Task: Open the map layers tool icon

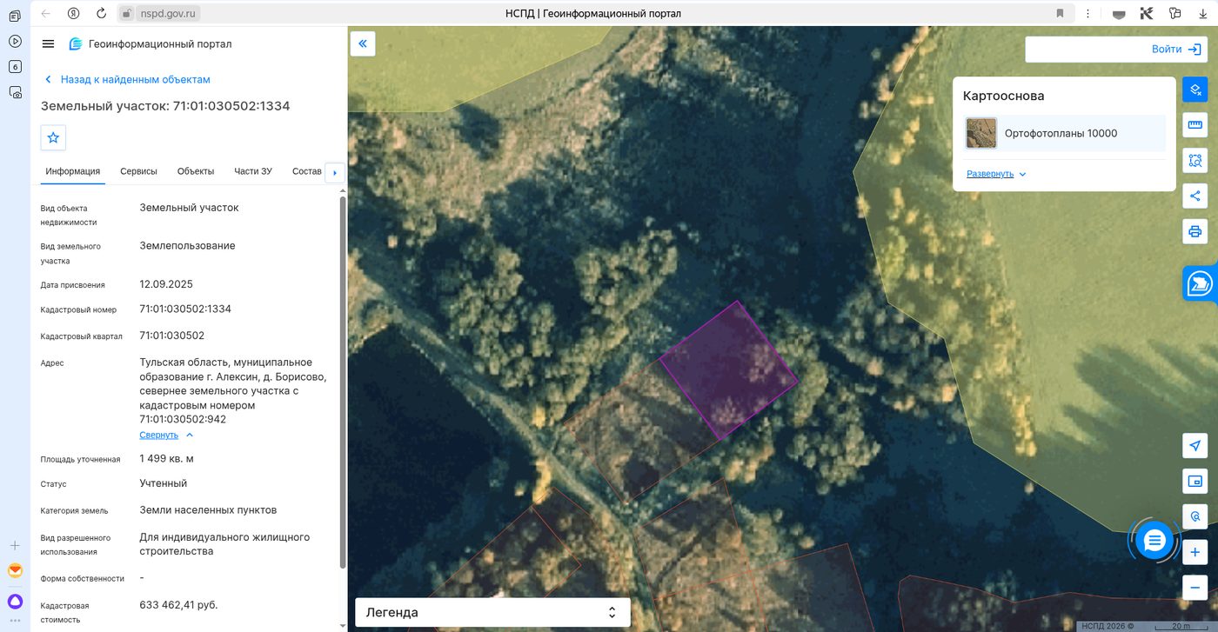Action: [1195, 90]
